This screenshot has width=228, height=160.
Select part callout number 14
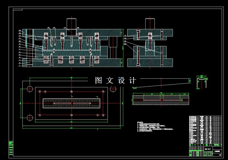tap(20, 30)
